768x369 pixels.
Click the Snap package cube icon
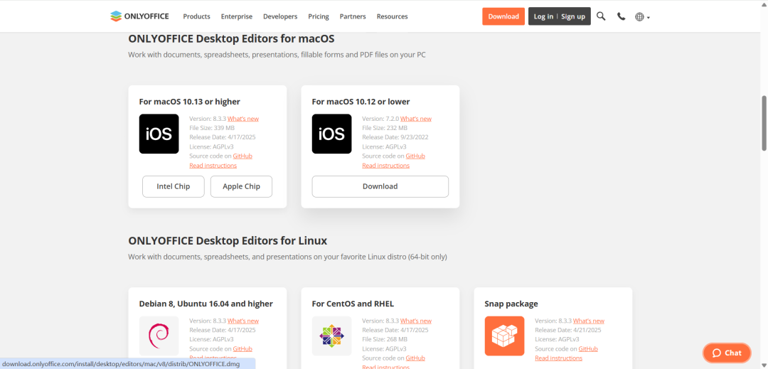[504, 336]
